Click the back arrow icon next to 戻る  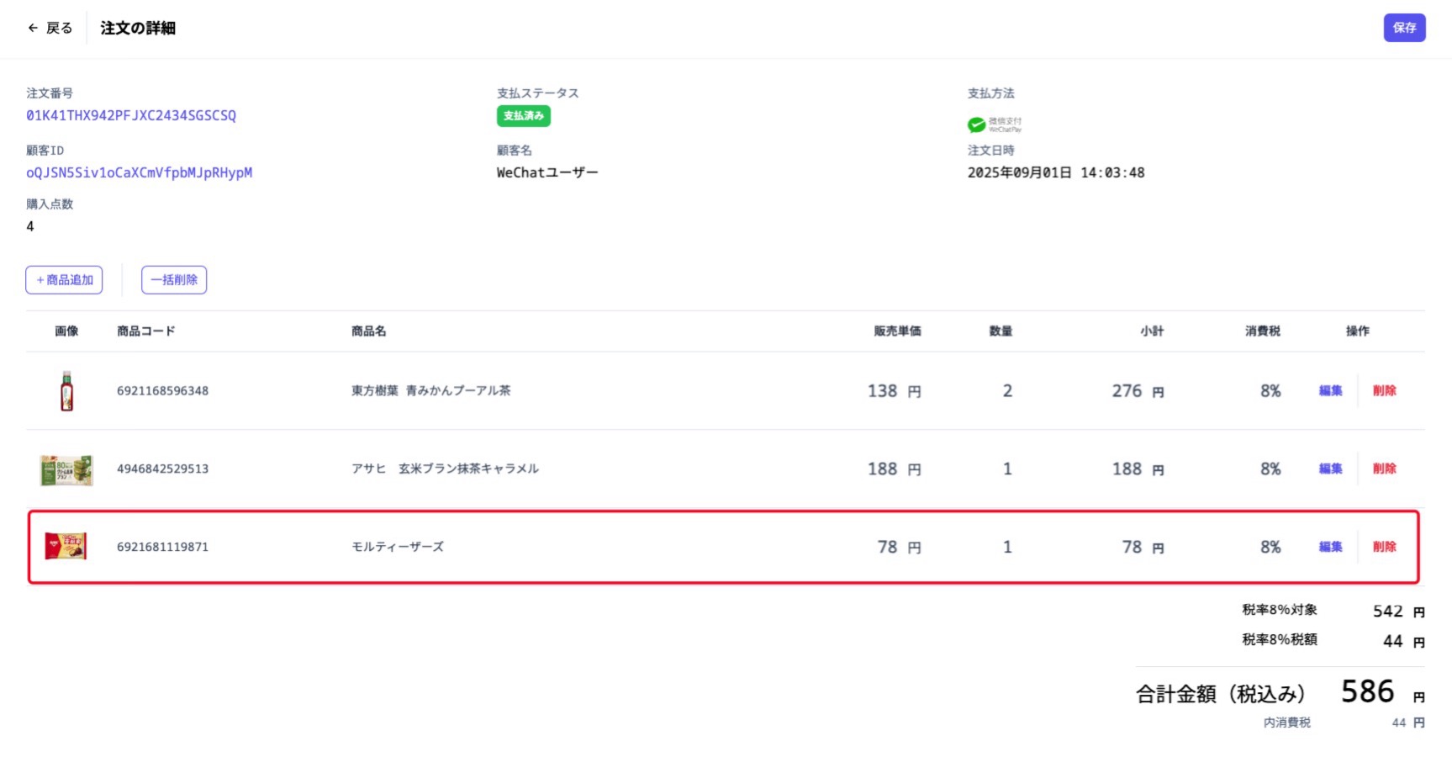(x=31, y=28)
